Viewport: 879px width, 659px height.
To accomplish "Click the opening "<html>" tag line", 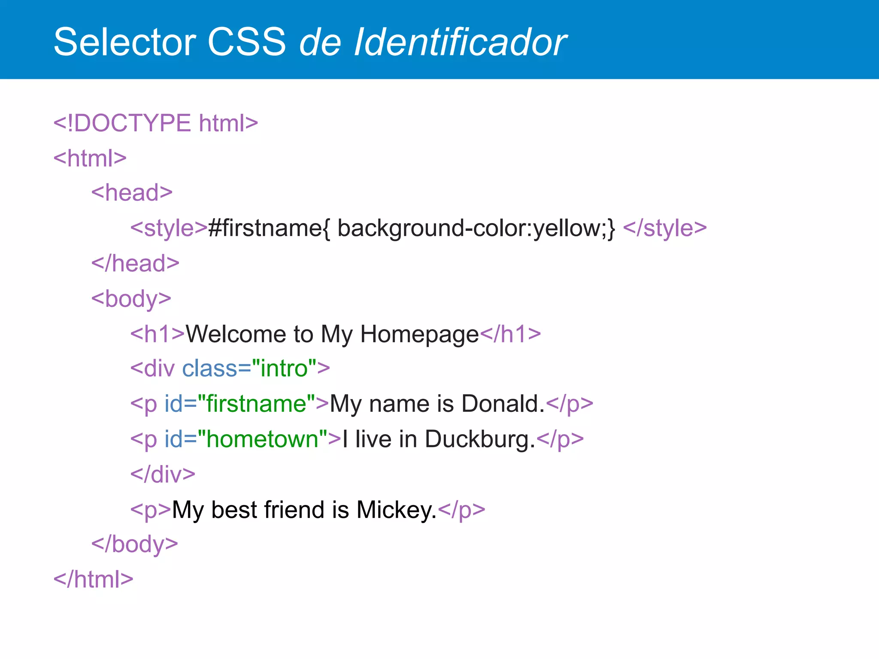I will [90, 158].
